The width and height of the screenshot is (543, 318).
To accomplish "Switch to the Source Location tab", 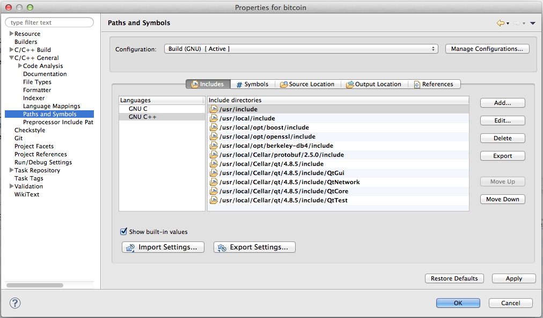I will [x=307, y=84].
